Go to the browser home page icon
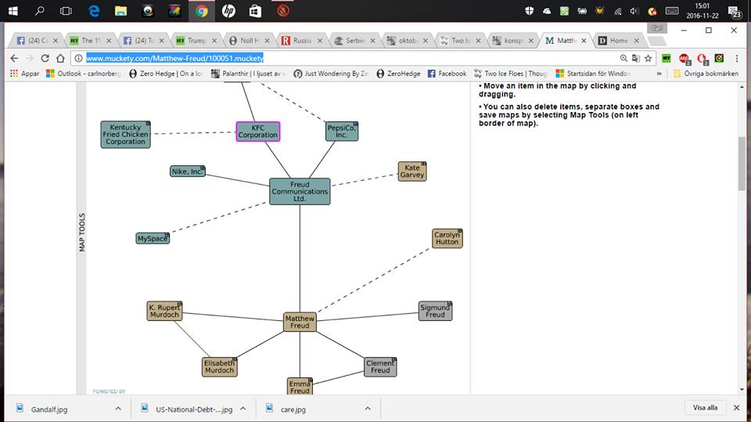 61,58
